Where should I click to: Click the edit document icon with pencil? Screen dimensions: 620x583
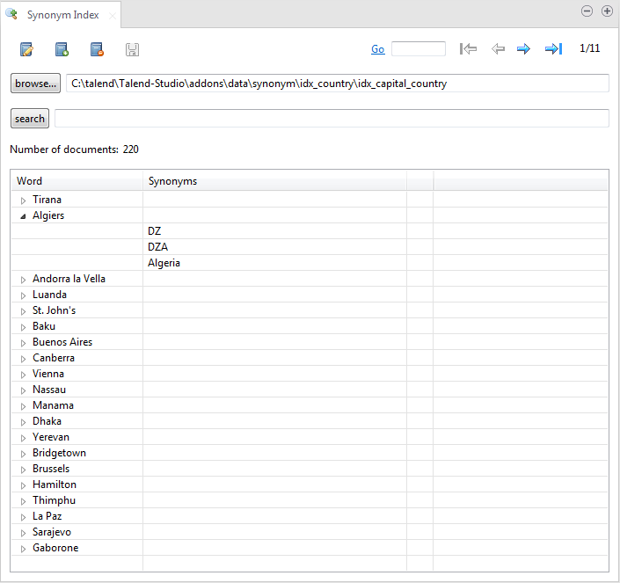coord(26,49)
